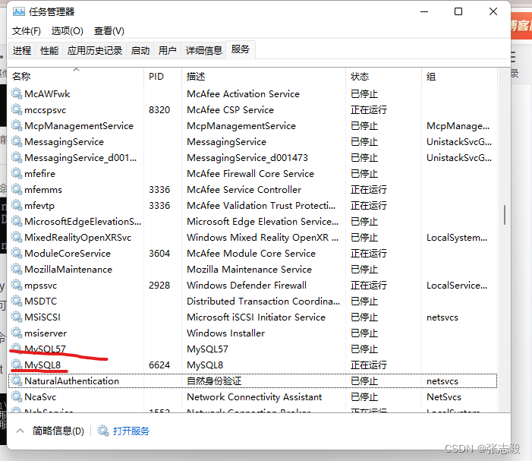The width and height of the screenshot is (532, 461).
Task: Click McAfee Activation Service description
Action: point(244,93)
